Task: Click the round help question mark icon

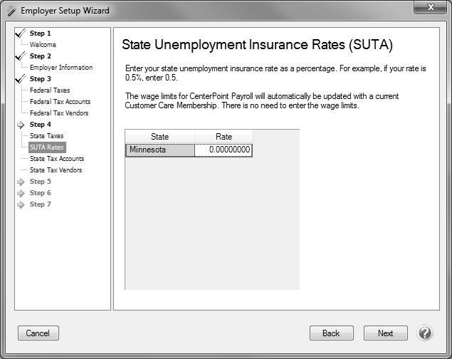Action: 425,333
